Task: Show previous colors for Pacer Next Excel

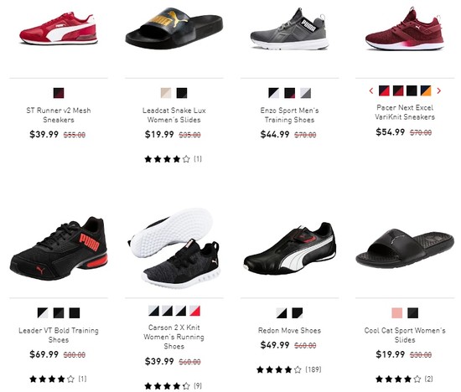Action: coord(371,90)
